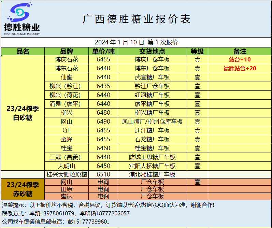Select the 单价/吨 column header
272x228 pixels.
point(103,52)
